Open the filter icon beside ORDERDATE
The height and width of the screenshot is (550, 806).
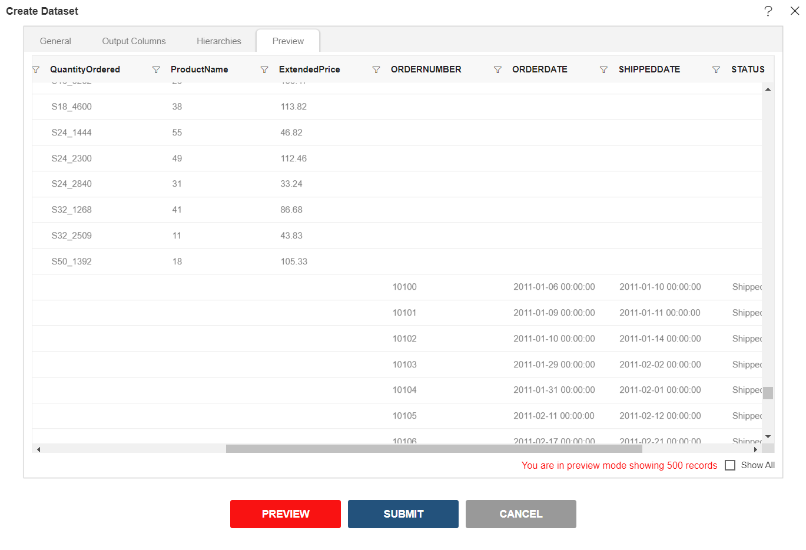497,69
